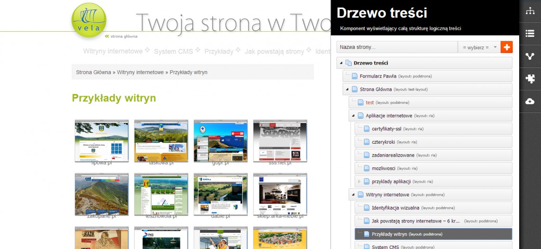Open the content tree sidebar icon

(x=530, y=11)
